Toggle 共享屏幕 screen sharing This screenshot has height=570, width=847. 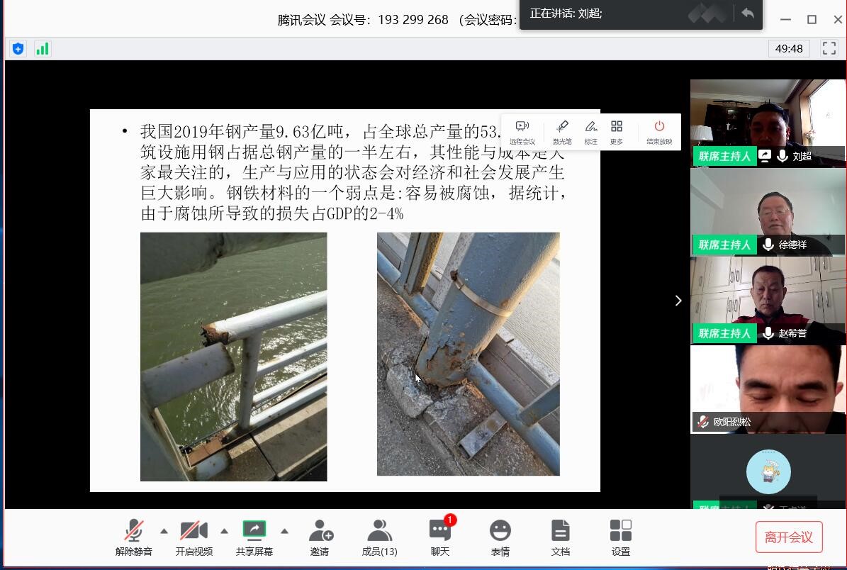tap(254, 537)
